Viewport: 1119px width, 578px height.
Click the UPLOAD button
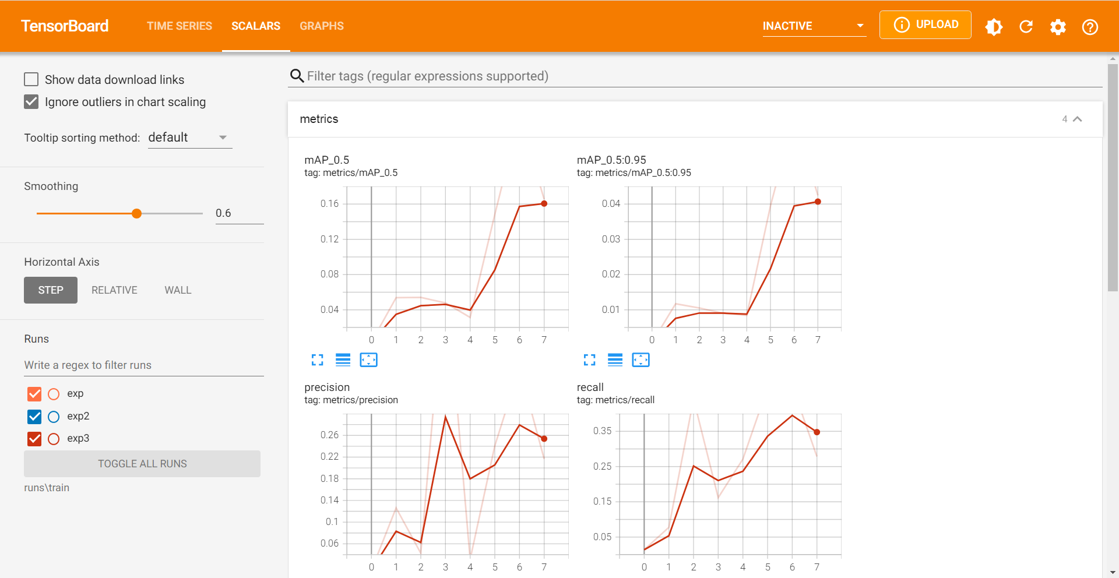pos(926,24)
